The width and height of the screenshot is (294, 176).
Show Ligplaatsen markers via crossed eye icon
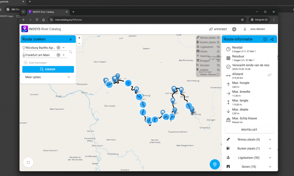point(218,47)
